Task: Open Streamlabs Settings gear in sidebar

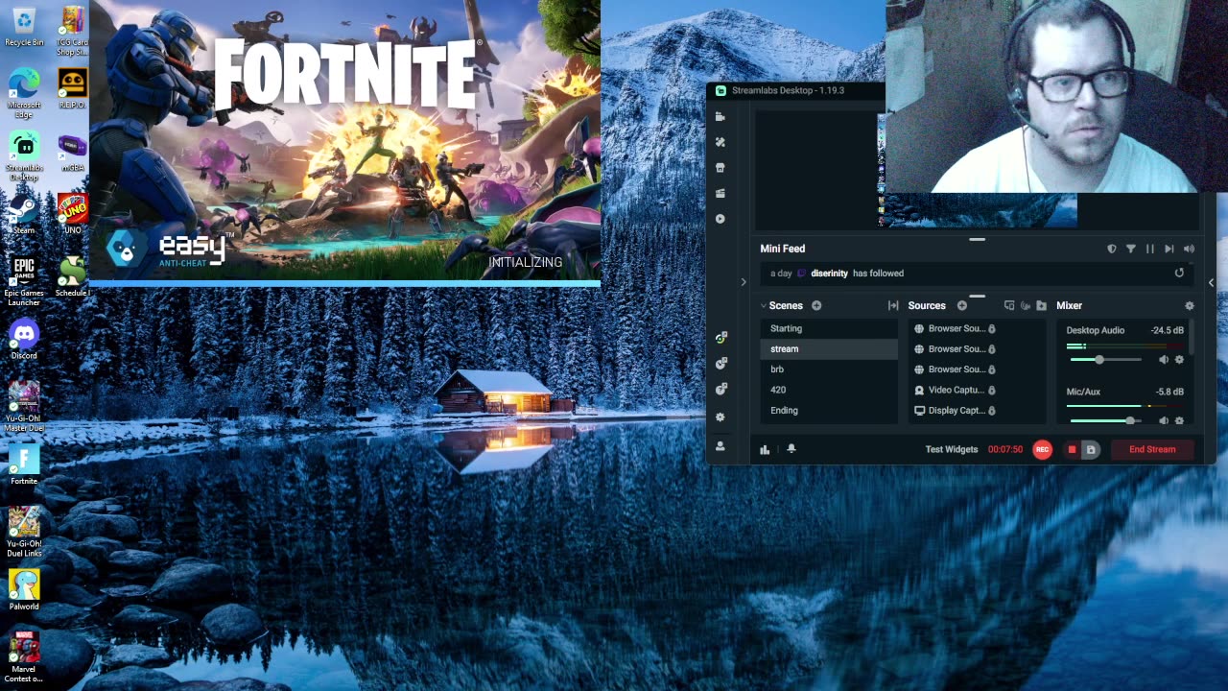Action: (720, 417)
